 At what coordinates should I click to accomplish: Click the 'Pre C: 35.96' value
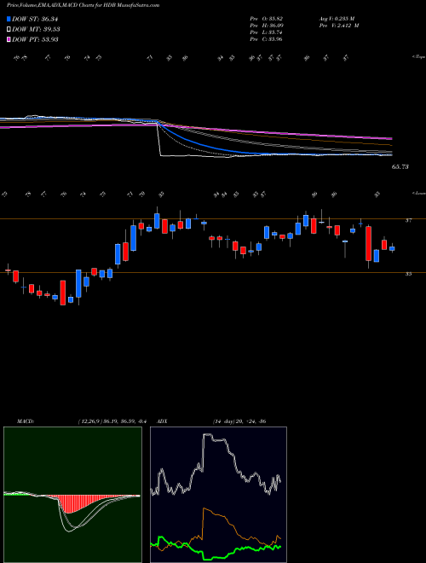pyautogui.click(x=266, y=39)
